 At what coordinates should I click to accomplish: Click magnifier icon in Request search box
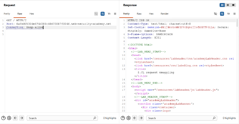tap(95, 118)
